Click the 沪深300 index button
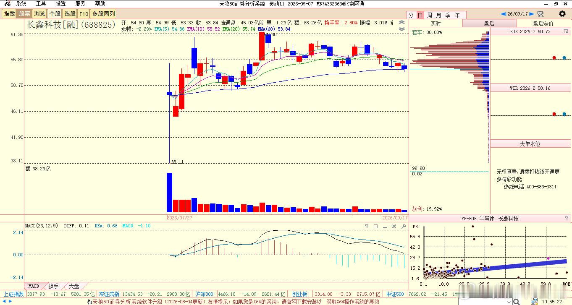Image resolution: width=572 pixels, height=305 pixels. 204,295
